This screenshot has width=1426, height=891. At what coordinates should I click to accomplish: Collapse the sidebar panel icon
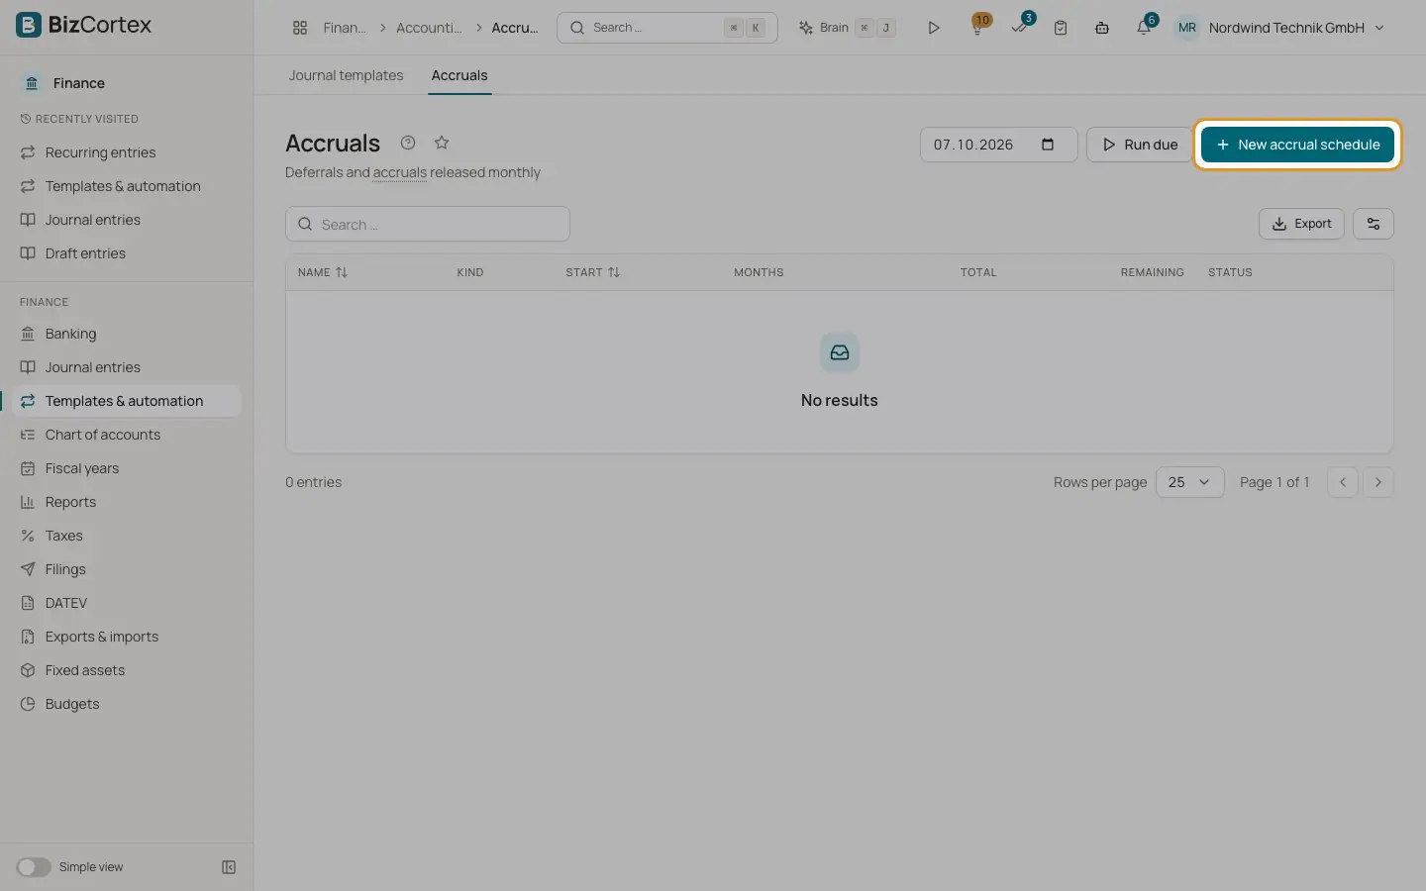coord(229,867)
